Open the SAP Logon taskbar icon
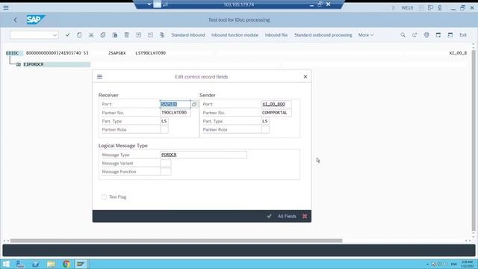This screenshot has height=269, width=478. coord(81,264)
